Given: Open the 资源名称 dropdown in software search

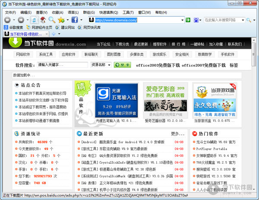Looking at the screenshot, I should click(x=101, y=65).
